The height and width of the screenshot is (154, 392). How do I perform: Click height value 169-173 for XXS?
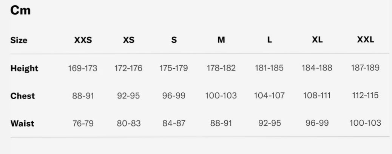coord(83,68)
